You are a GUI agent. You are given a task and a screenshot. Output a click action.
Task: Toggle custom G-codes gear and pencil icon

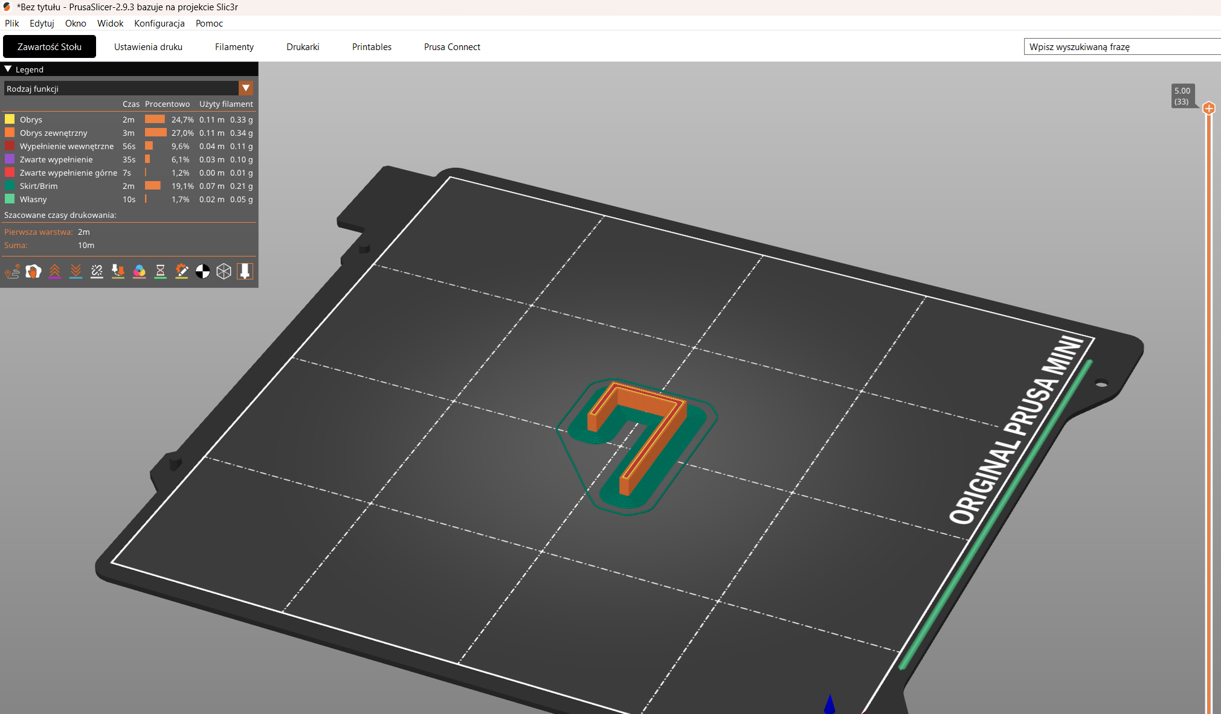(x=181, y=272)
